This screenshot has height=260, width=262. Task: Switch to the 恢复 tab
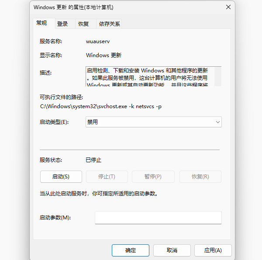(x=86, y=24)
